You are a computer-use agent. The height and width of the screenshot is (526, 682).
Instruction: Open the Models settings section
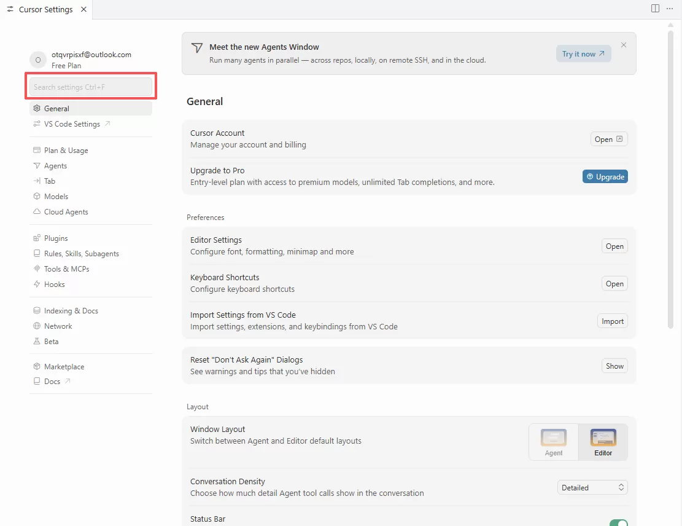[x=91, y=197]
